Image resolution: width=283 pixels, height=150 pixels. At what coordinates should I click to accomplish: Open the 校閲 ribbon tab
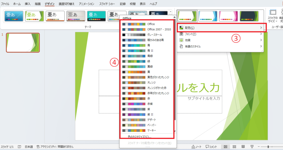coord(133,4)
